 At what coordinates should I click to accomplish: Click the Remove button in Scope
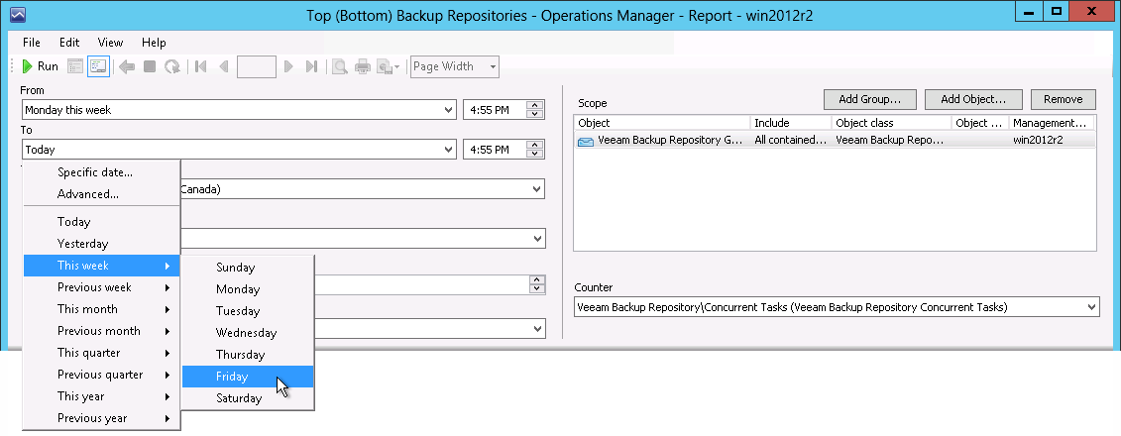point(1063,99)
